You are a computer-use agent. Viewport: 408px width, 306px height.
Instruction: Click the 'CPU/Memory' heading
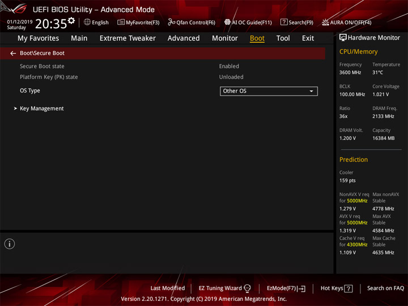(358, 52)
